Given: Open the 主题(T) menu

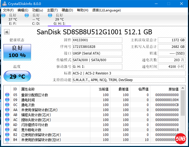Looking at the screenshot, I should (52, 10).
